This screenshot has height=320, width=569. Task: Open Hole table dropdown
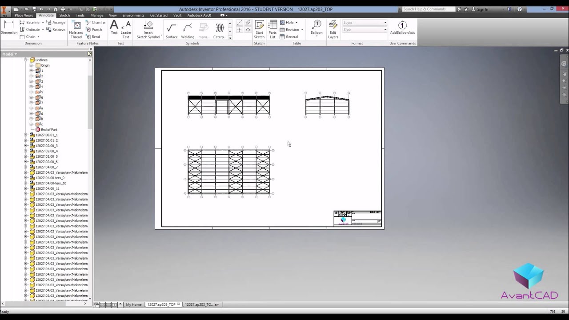(x=297, y=22)
